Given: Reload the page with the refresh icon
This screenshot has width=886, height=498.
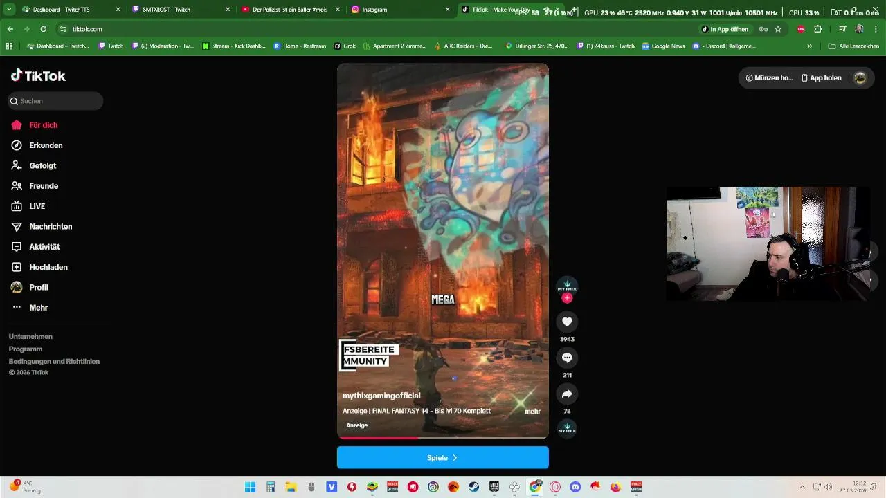Looking at the screenshot, I should 43,29.
